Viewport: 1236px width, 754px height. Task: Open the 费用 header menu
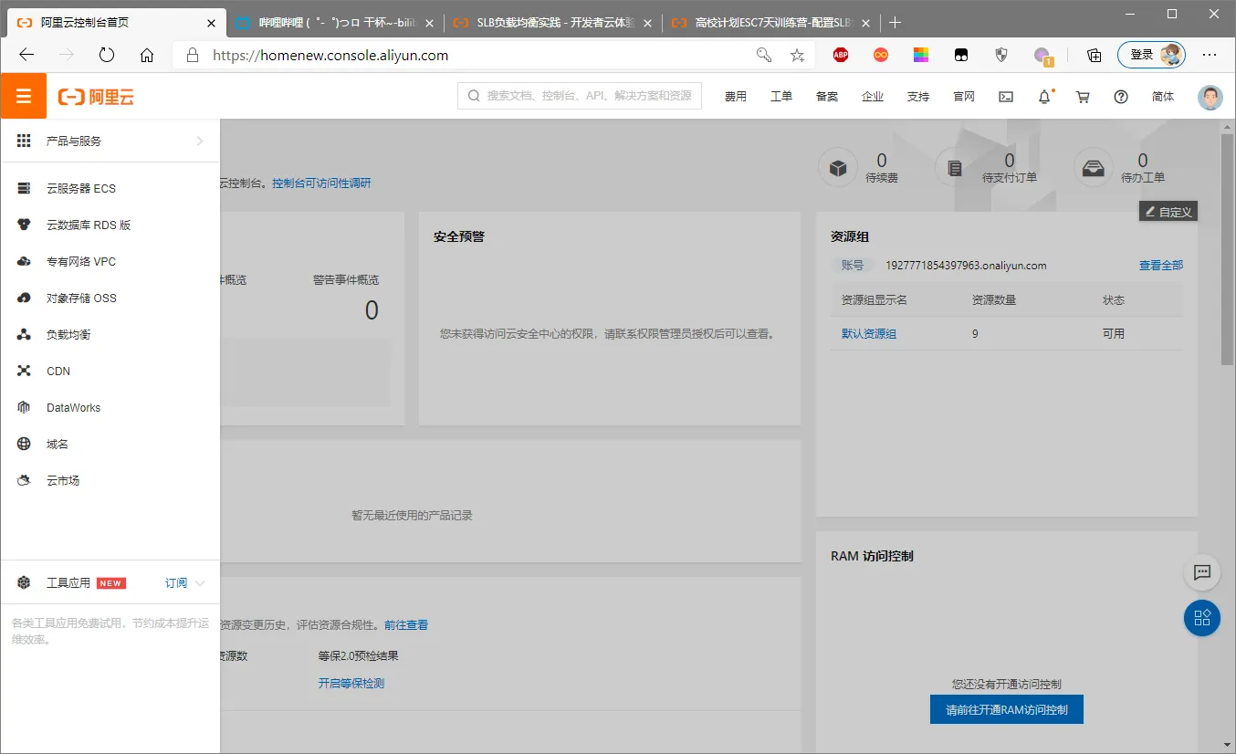(x=736, y=96)
